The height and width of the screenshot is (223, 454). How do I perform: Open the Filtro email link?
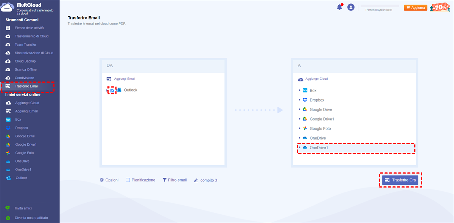pos(177,180)
